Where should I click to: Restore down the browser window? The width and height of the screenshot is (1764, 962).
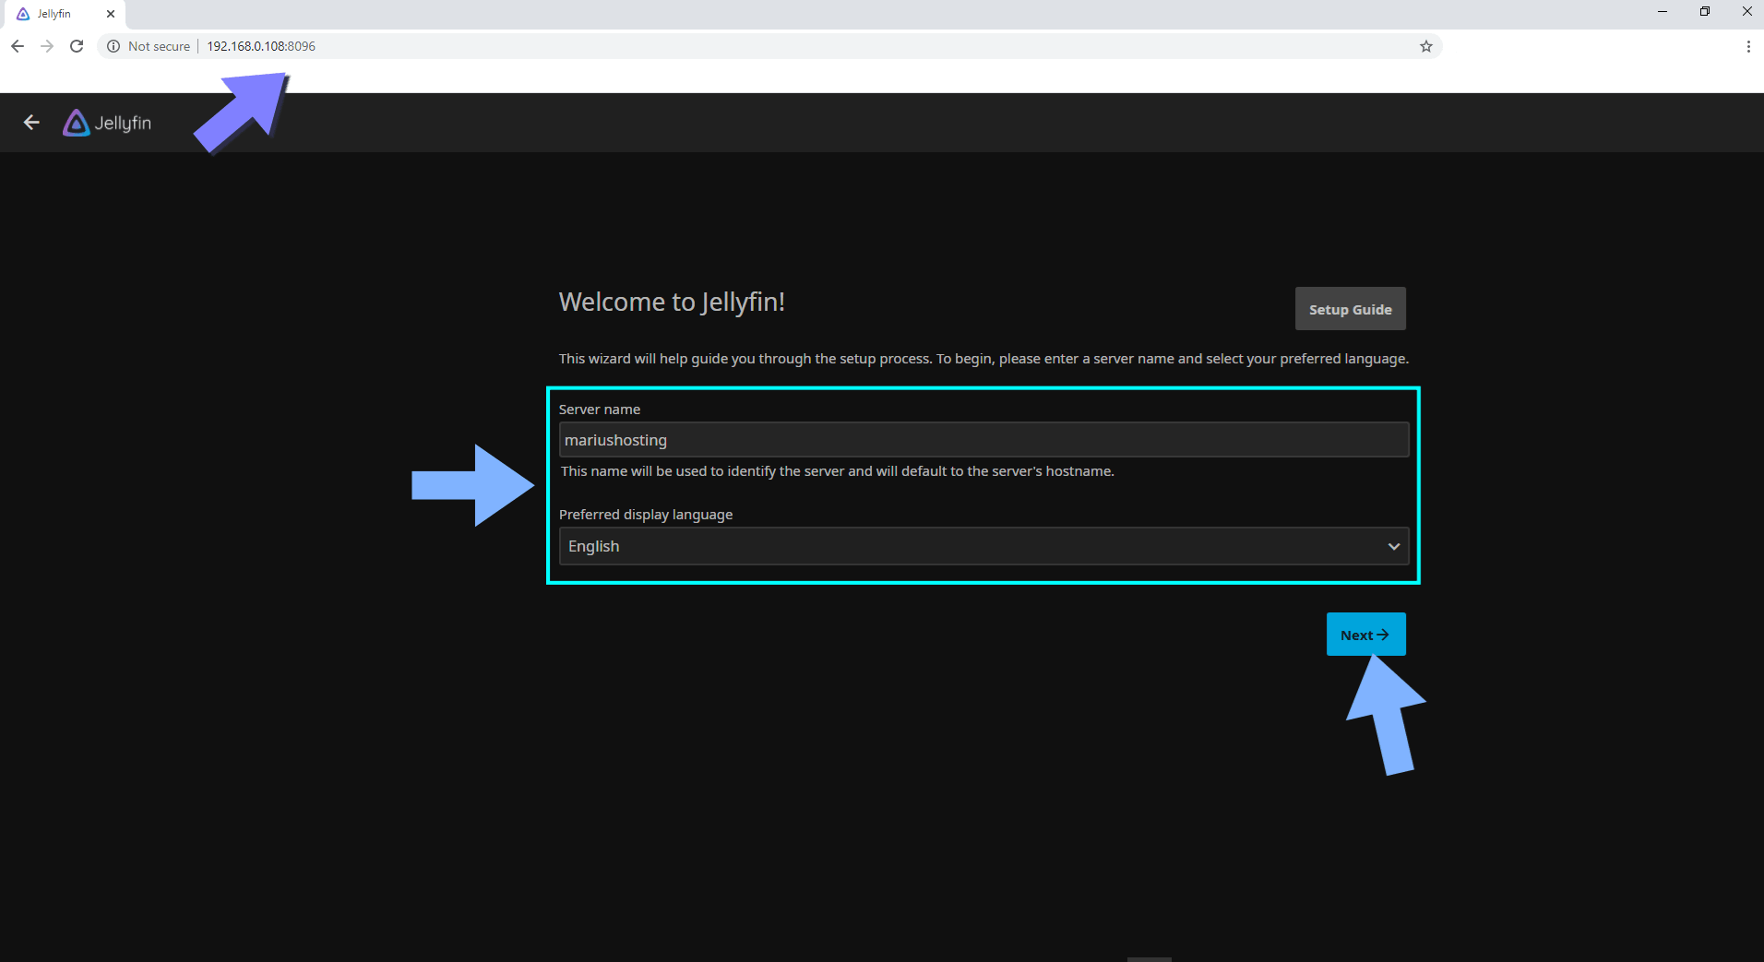tap(1705, 12)
